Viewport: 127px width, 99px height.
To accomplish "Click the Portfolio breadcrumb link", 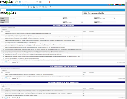I will [x=4, y=5].
